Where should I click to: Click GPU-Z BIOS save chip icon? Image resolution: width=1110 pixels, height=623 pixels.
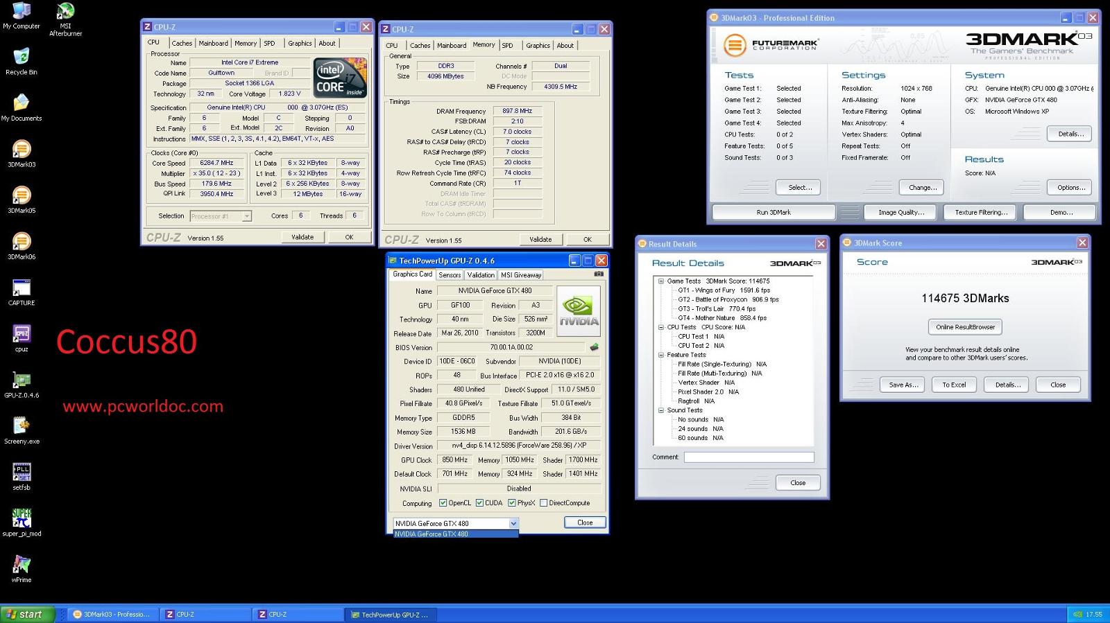coord(594,346)
